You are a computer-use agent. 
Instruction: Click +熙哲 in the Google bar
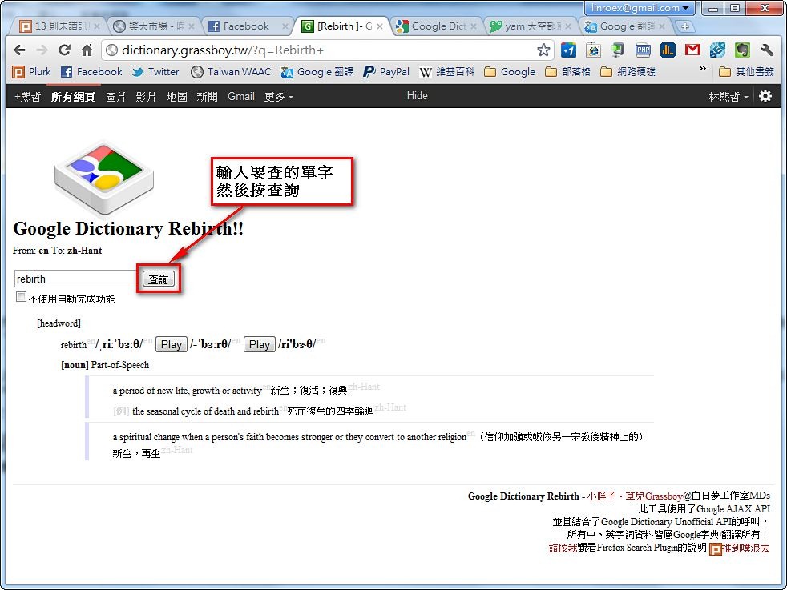click(x=27, y=97)
